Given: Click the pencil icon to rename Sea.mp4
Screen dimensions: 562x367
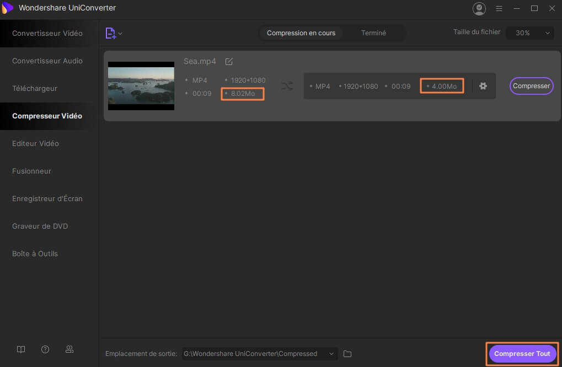Looking at the screenshot, I should pos(229,61).
